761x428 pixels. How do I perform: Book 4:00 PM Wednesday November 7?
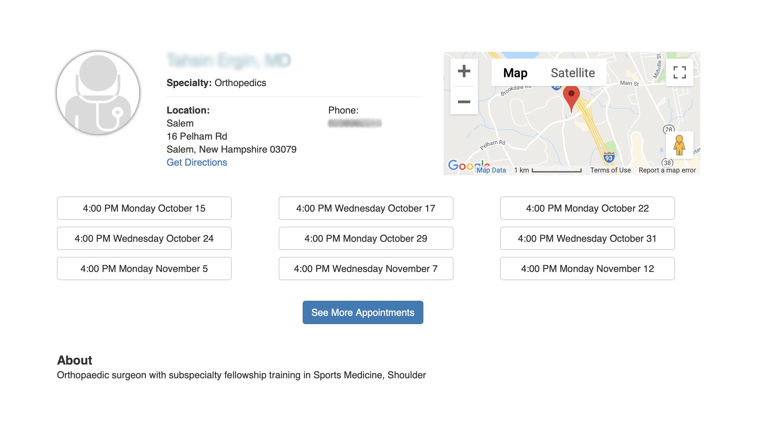(366, 269)
